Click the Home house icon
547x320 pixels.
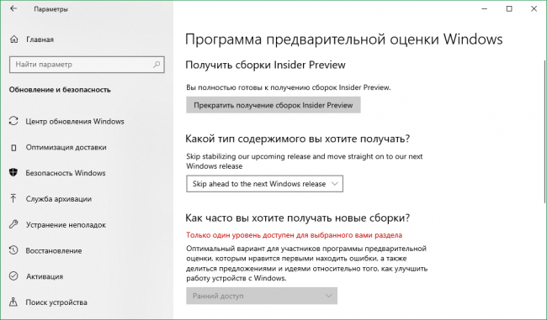(13, 39)
